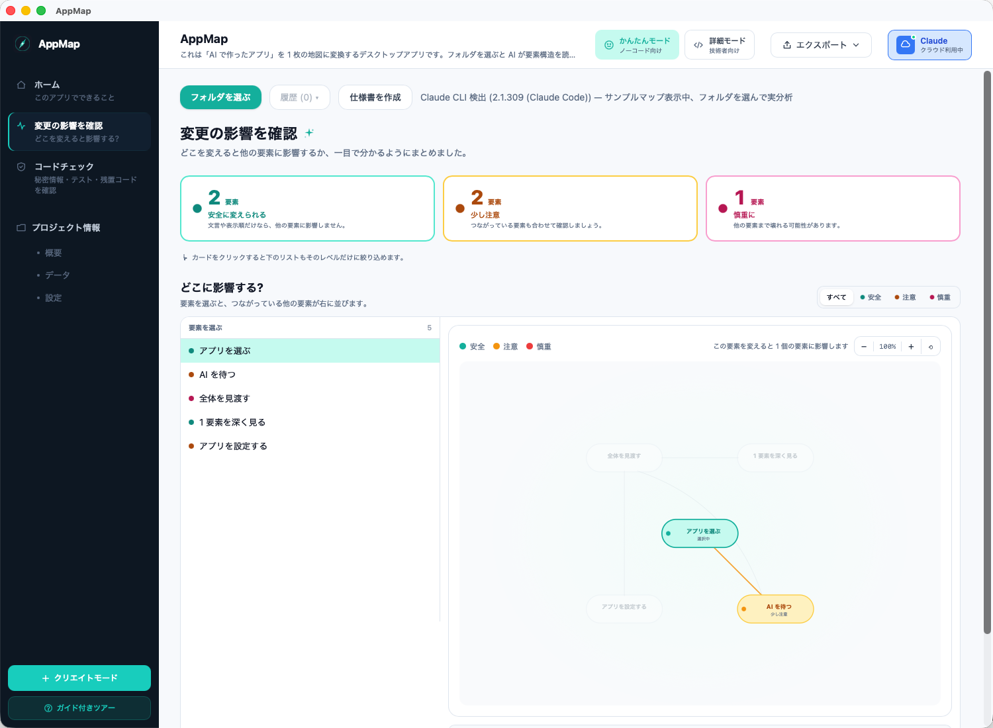This screenshot has height=728, width=993.
Task: Filter the list to 注意 level
Action: tap(905, 297)
